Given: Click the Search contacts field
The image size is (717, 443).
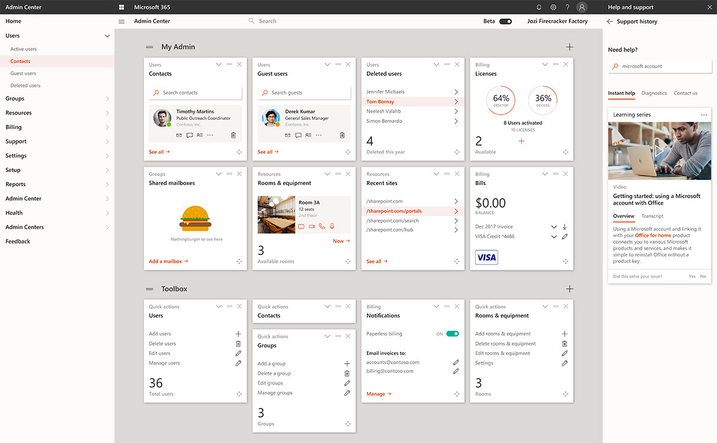Looking at the screenshot, I should (195, 93).
